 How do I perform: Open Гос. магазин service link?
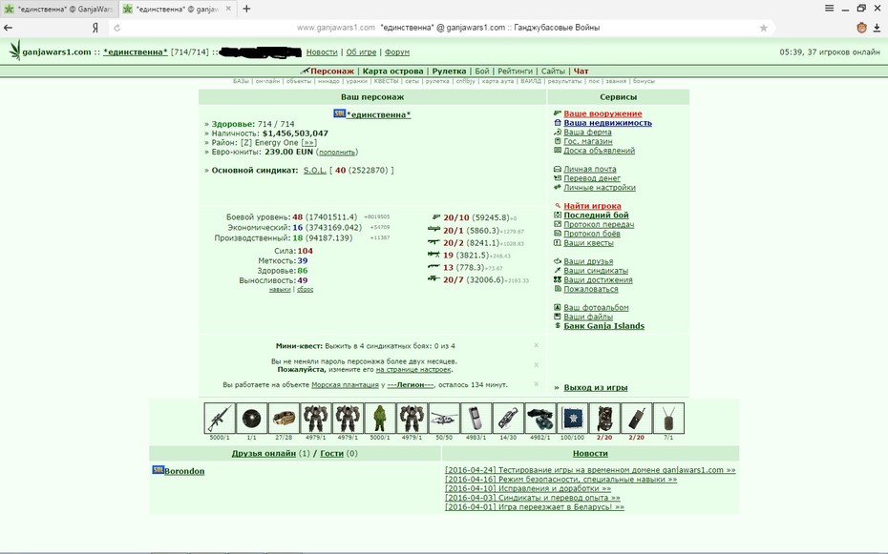[x=588, y=141]
